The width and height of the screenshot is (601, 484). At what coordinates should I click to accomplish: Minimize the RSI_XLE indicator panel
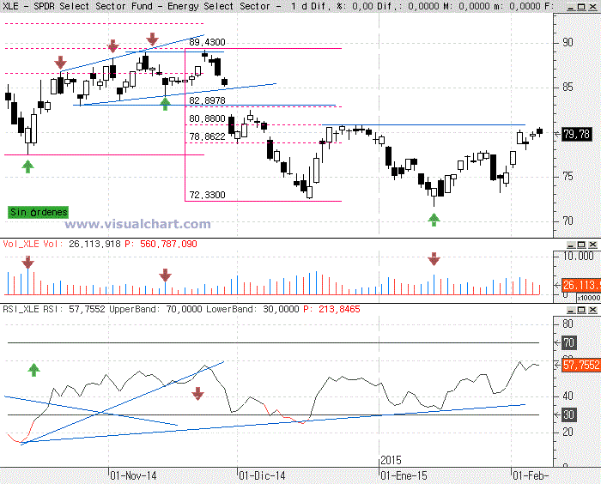pyautogui.click(x=571, y=309)
